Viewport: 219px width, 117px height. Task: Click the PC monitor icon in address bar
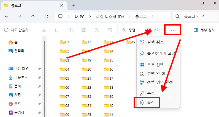[60, 16]
